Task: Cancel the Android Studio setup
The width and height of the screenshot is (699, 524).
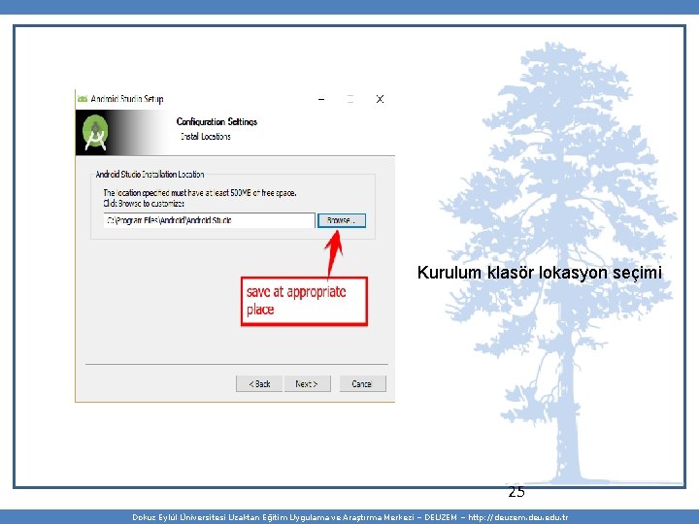Action: [x=362, y=383]
